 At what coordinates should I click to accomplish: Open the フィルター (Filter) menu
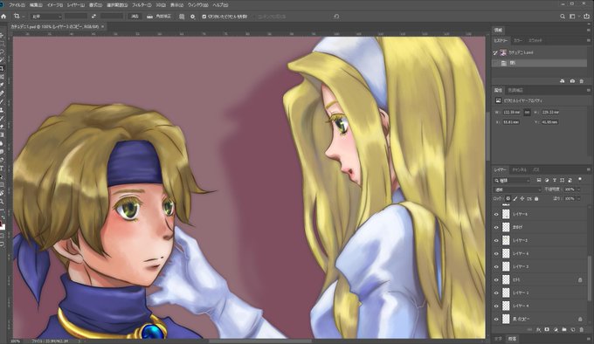[x=142, y=5]
